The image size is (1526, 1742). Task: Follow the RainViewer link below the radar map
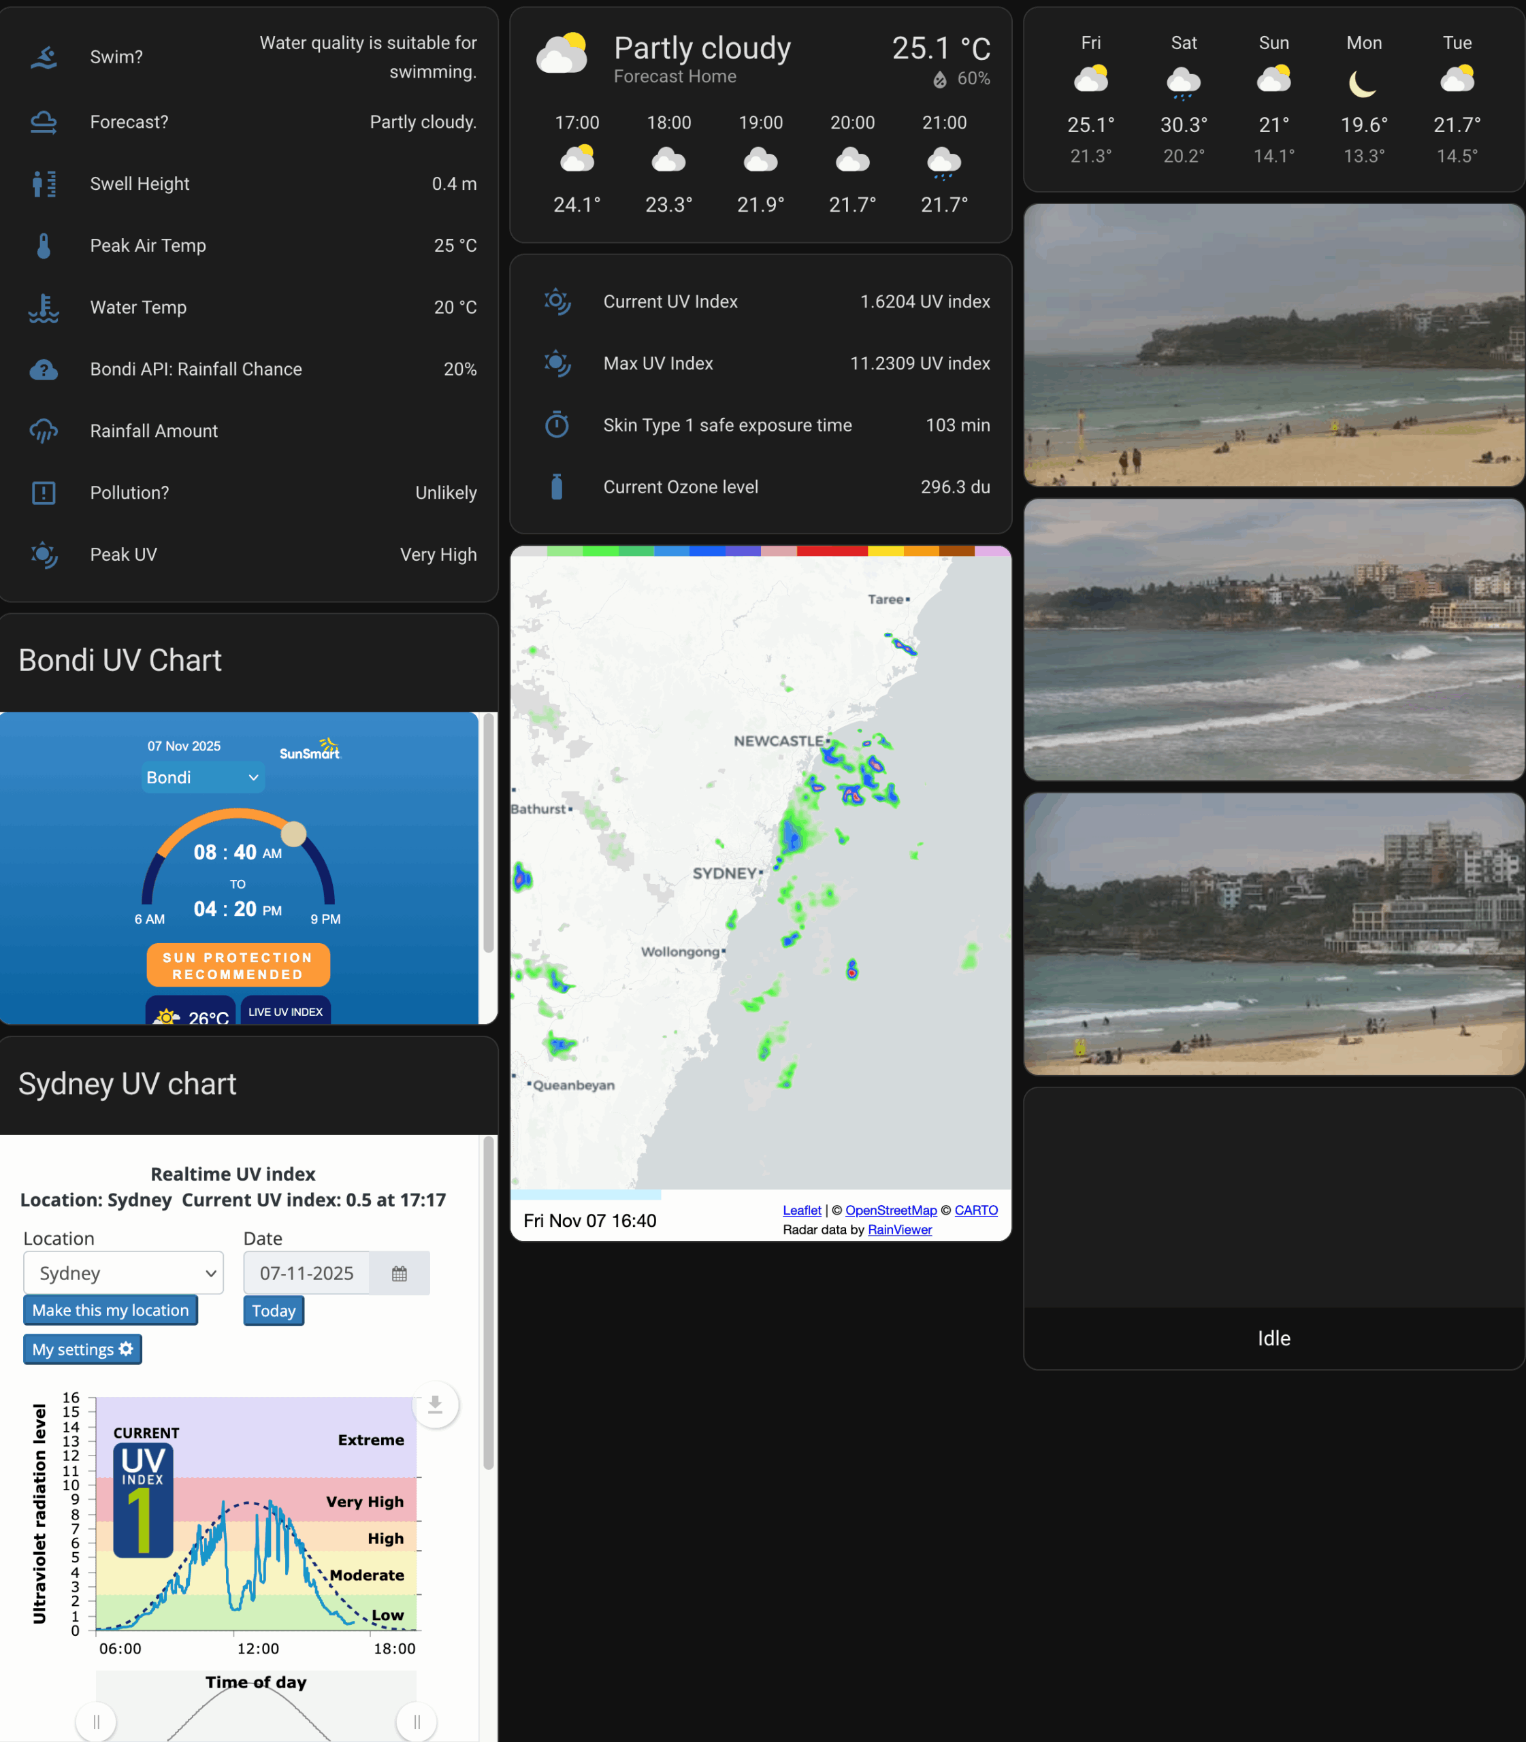click(899, 1230)
